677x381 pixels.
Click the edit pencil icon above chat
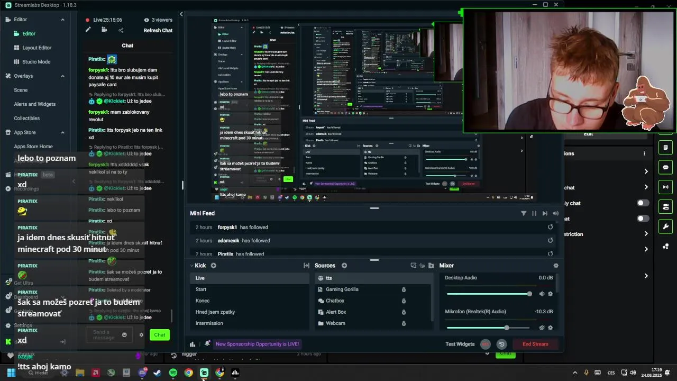[88, 30]
